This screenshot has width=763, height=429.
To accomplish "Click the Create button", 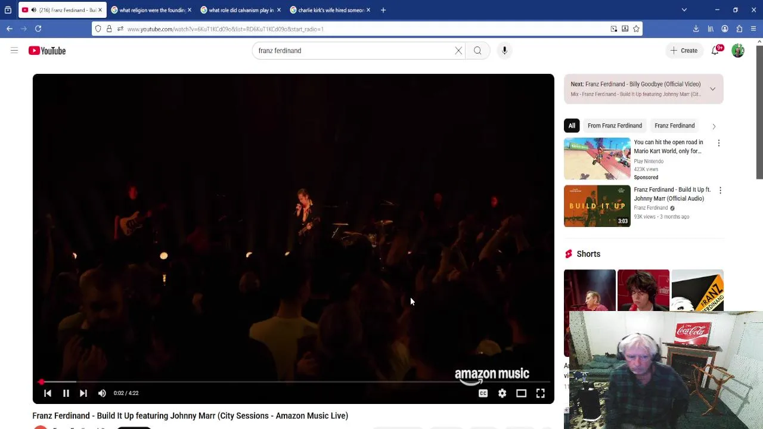I will pos(683,51).
